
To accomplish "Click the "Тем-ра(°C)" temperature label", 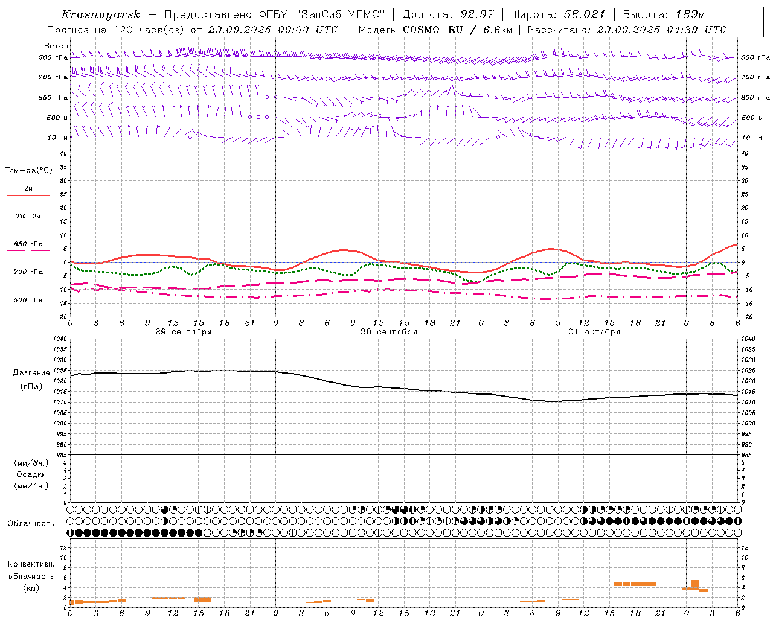I will (28, 171).
